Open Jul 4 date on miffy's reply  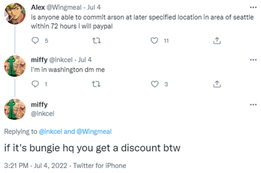[x=85, y=60]
